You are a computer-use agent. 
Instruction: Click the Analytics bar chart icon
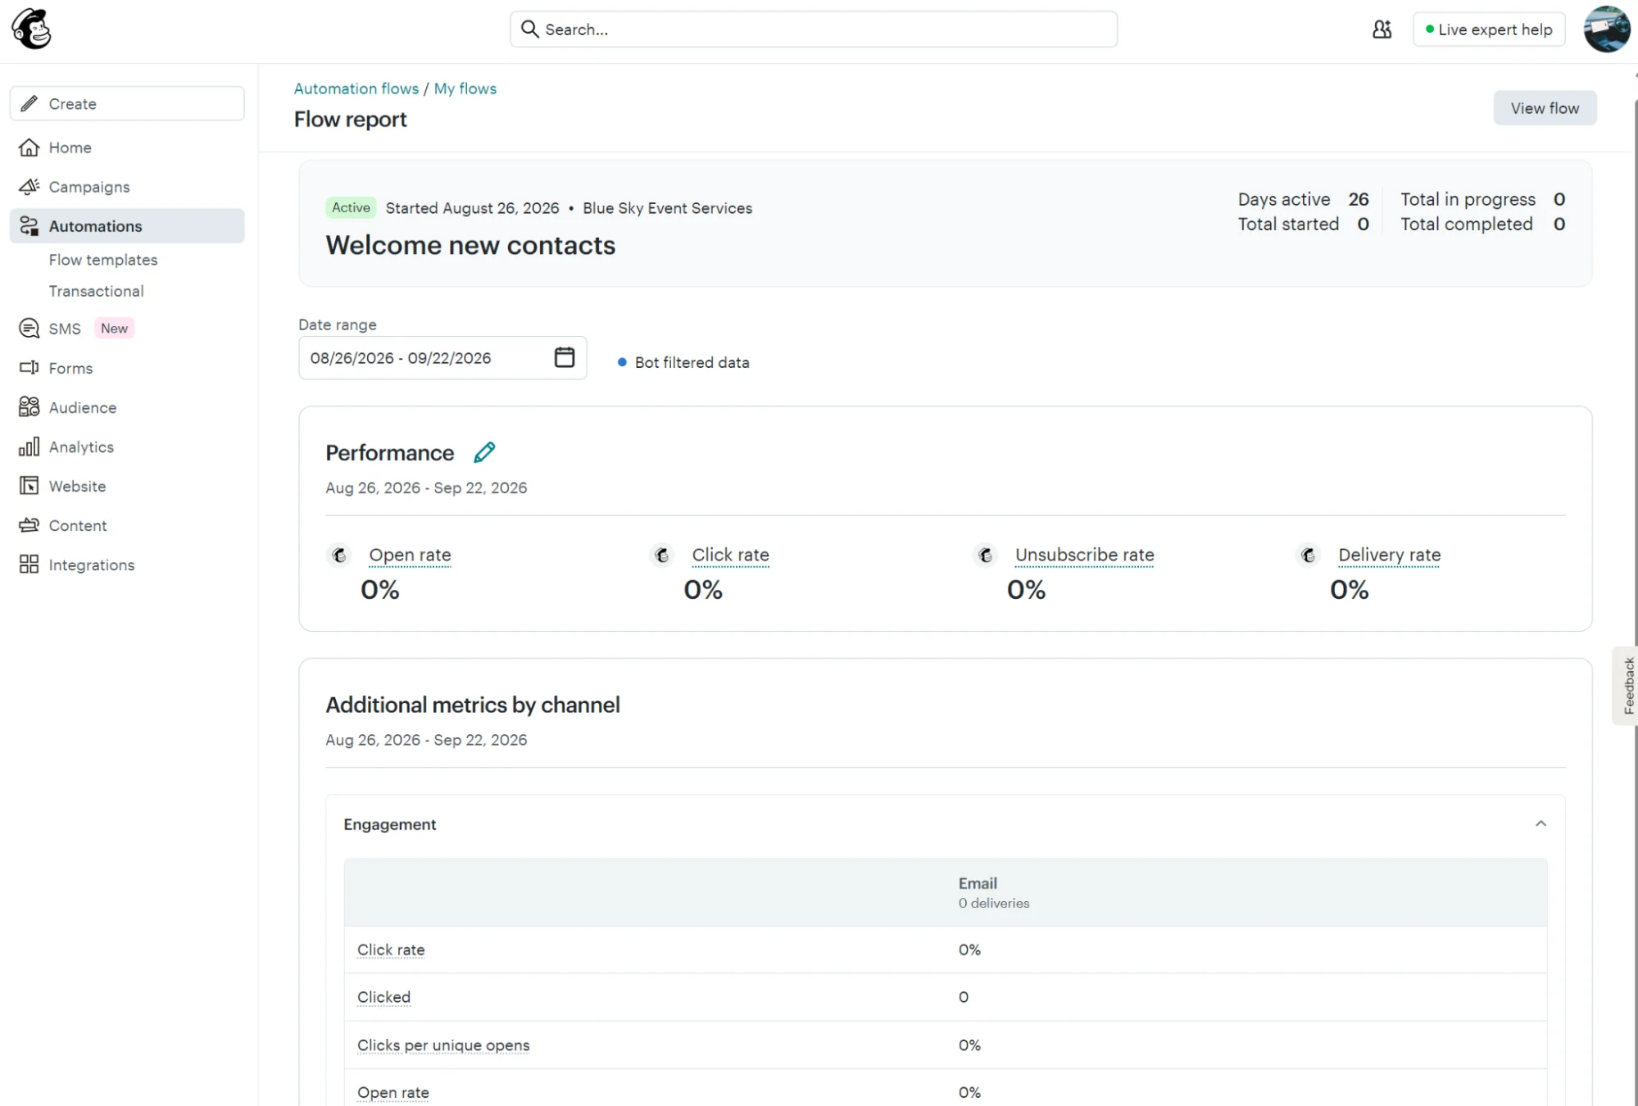coord(29,446)
